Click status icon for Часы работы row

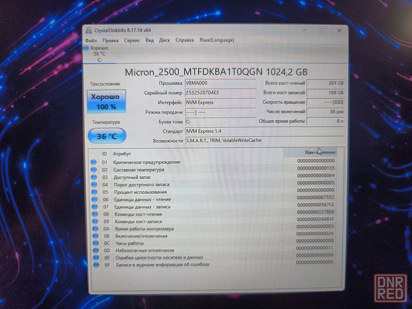pos(96,243)
